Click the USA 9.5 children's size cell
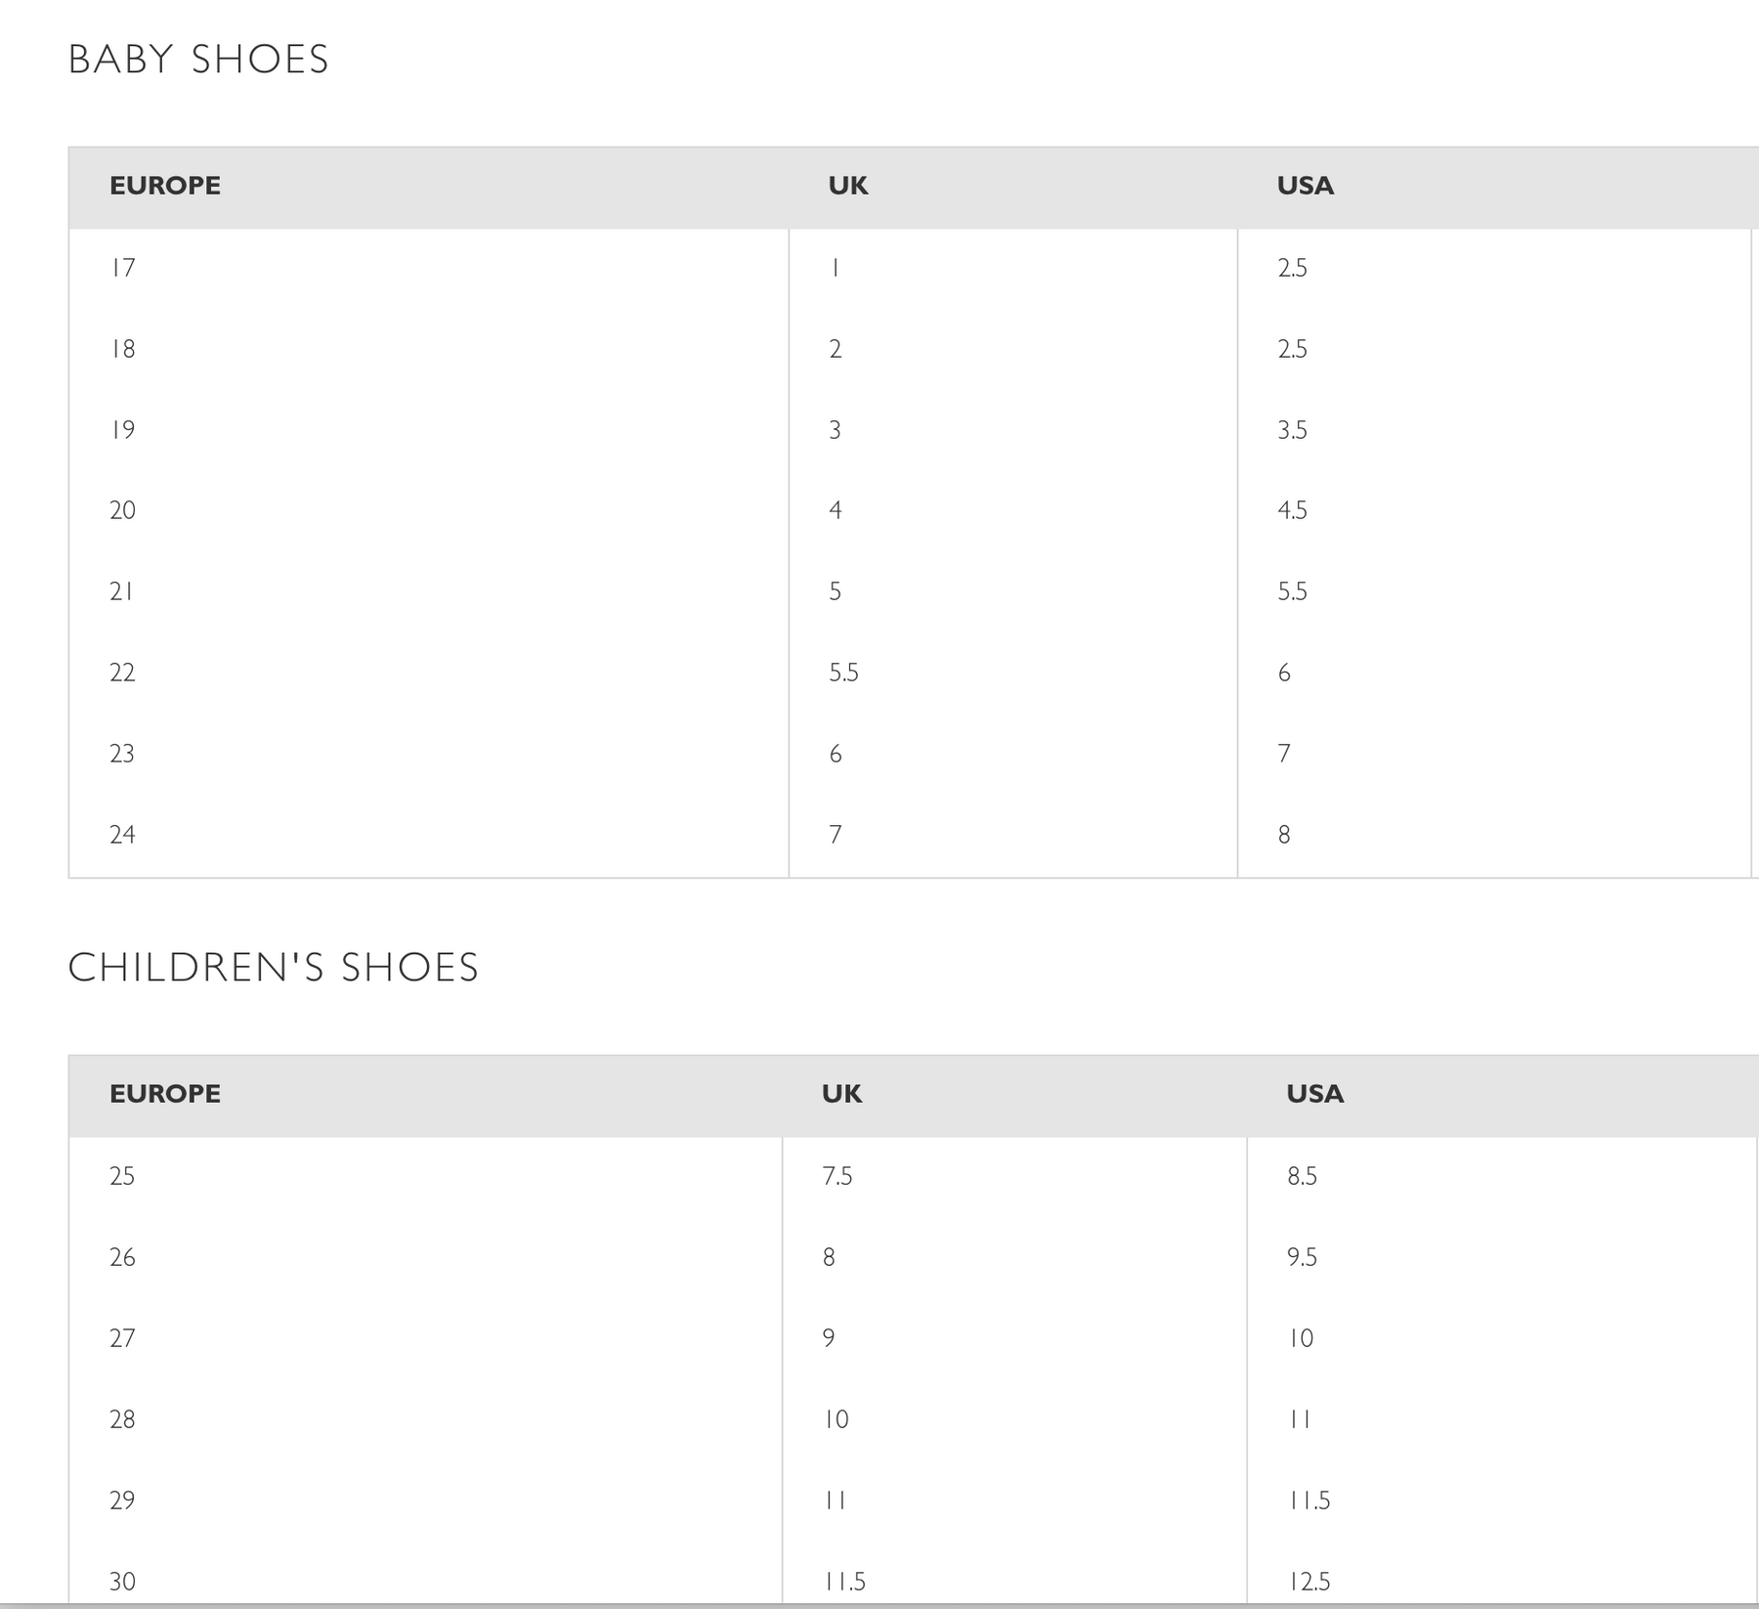 point(1302,1257)
